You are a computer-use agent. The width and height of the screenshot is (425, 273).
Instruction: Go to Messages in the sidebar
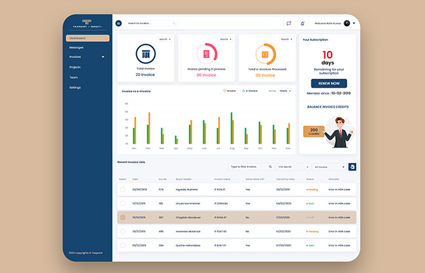(76, 48)
